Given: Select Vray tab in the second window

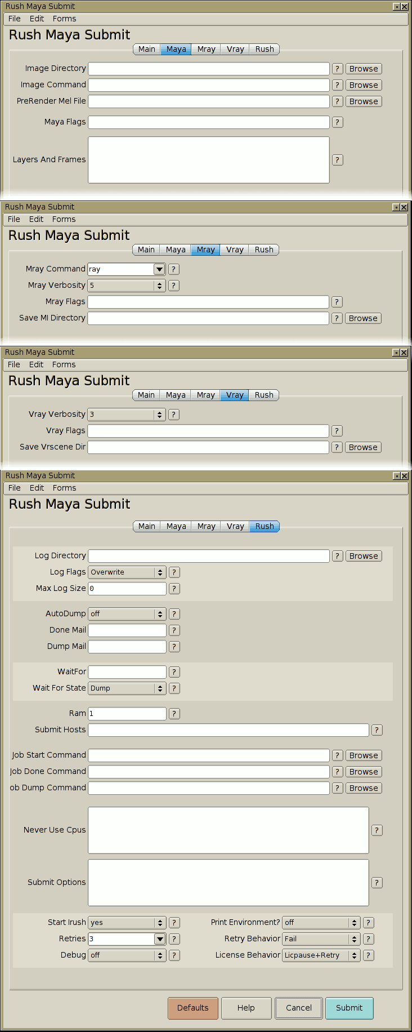Looking at the screenshot, I should 235,250.
